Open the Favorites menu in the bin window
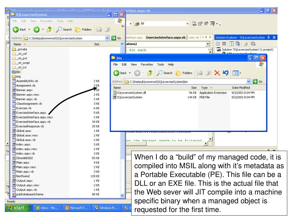Image resolution: width=292 pixels, height=219 pixels. (147, 64)
